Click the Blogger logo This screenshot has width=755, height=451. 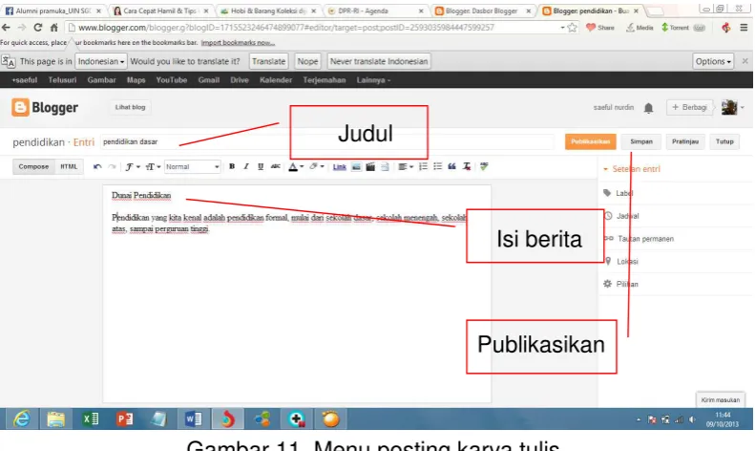tap(45, 107)
